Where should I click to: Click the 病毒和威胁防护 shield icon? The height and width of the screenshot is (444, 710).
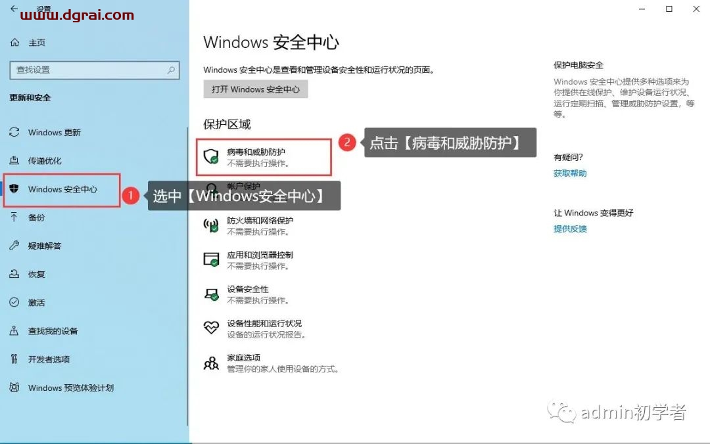211,156
